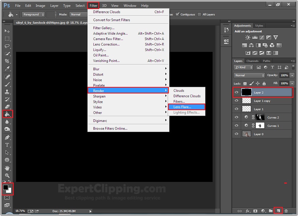This screenshot has width=298, height=216.
Task: Click the delete layer trash icon
Action: [286, 211]
